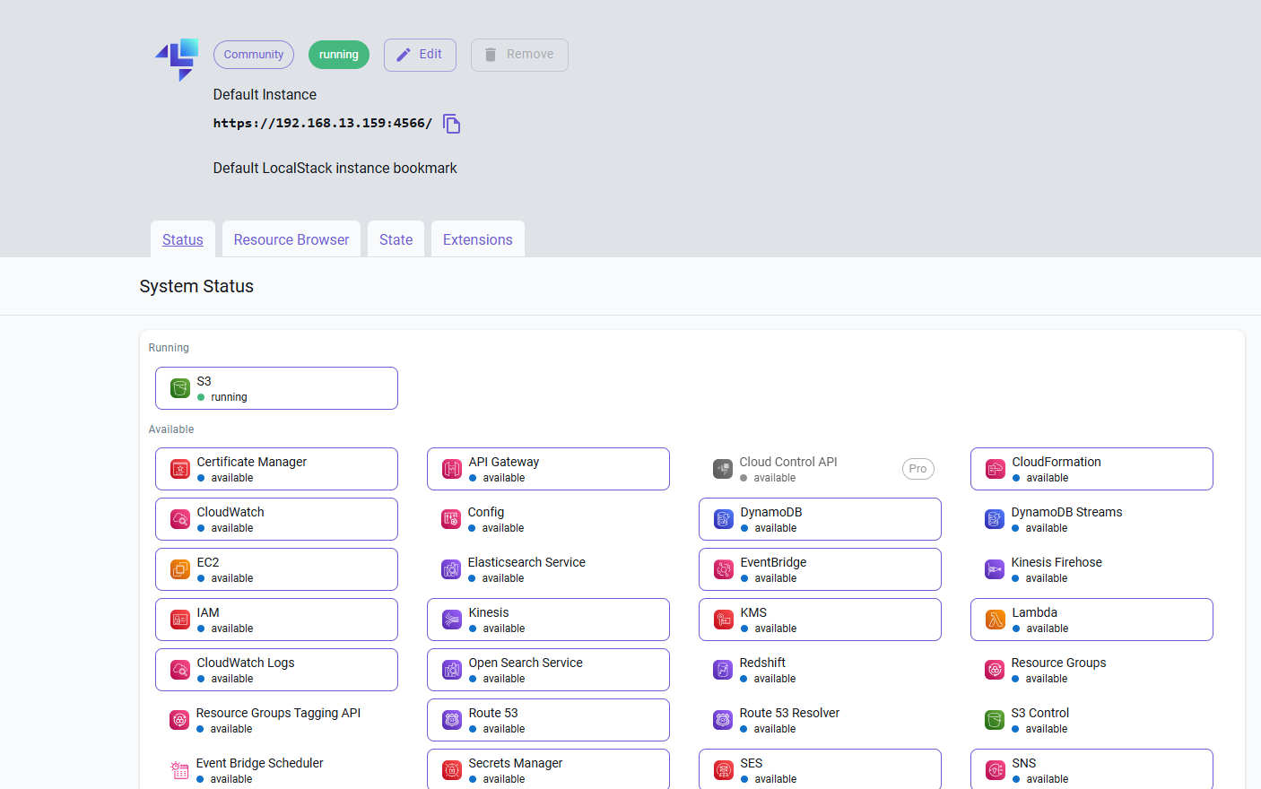Click the 'Resource Groups Tagging API' name
The width and height of the screenshot is (1261, 789).
[278, 713]
